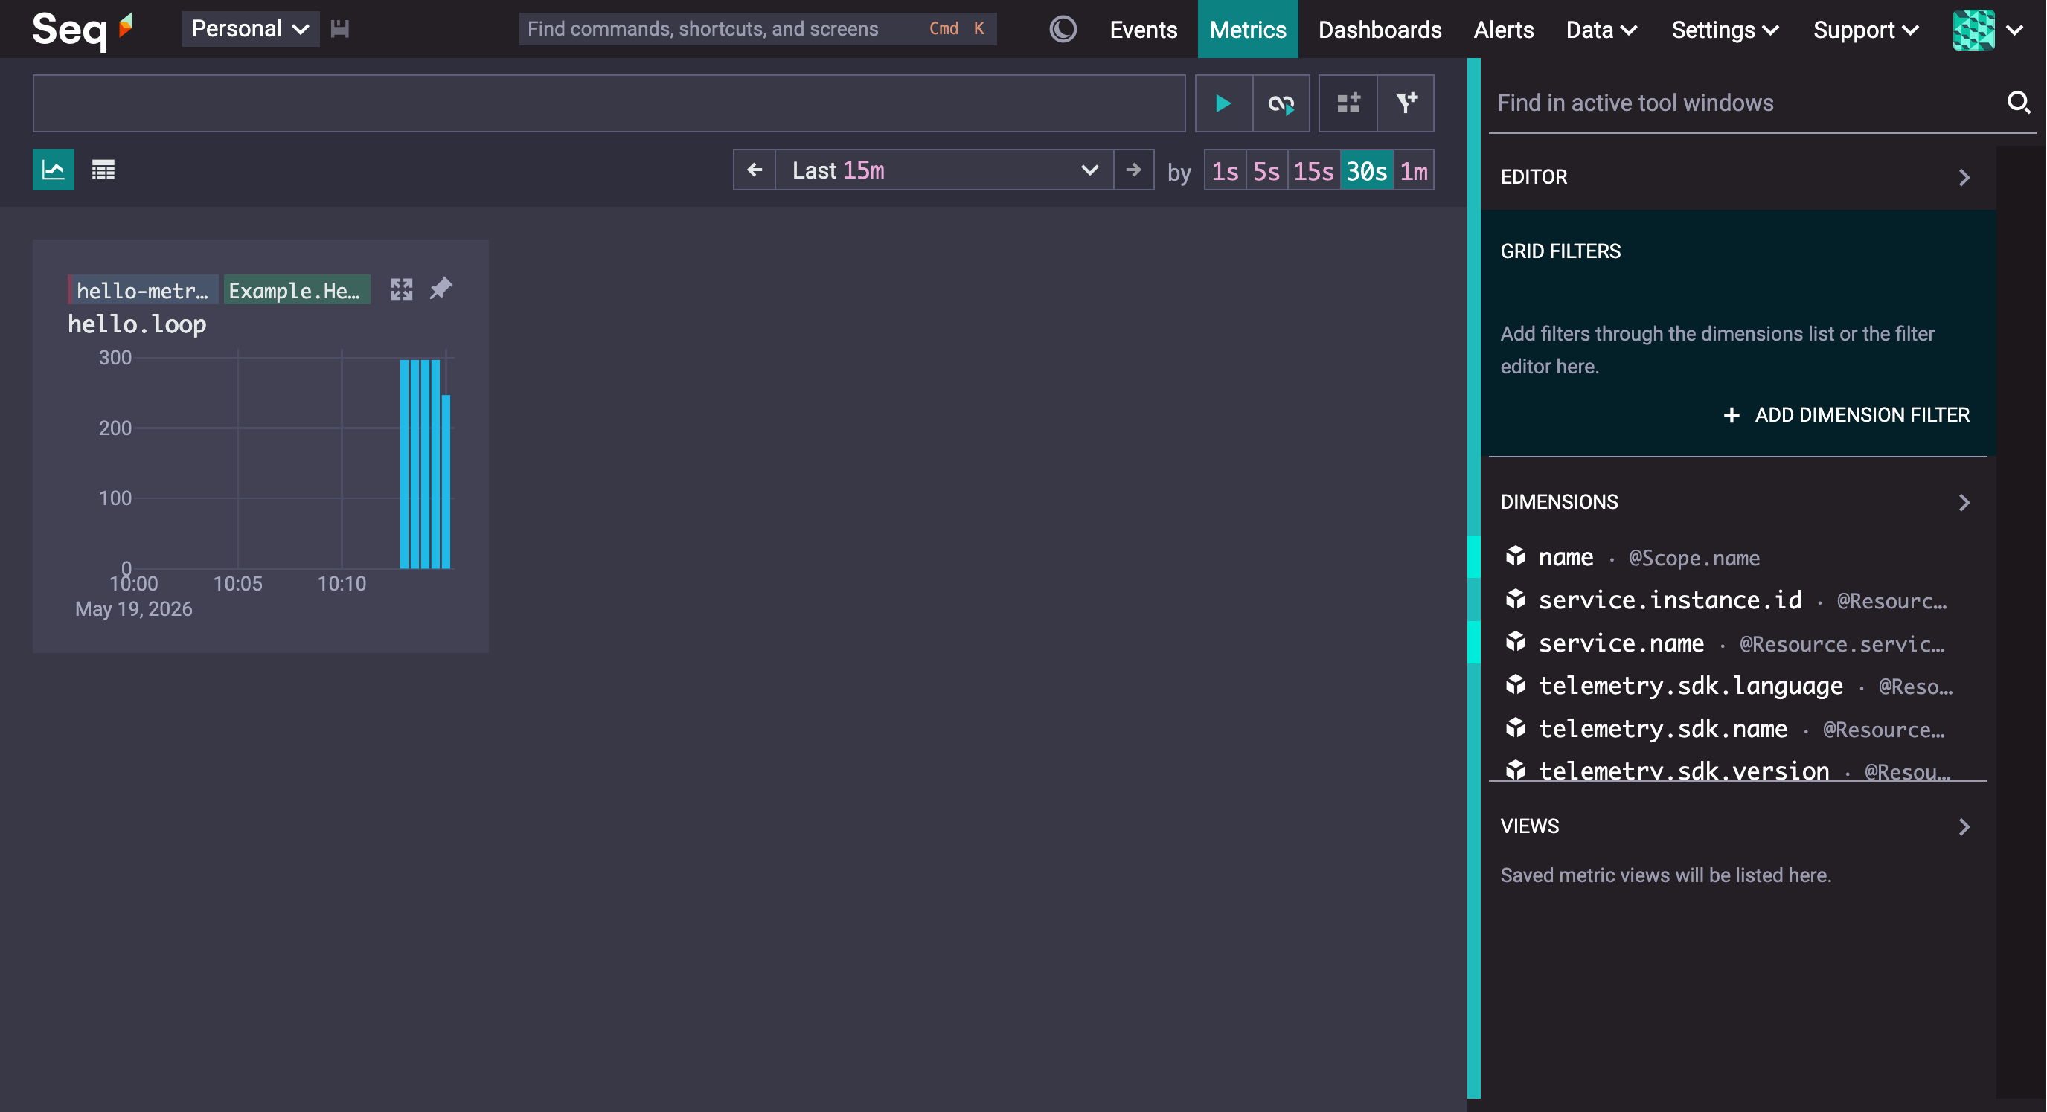
Task: Toggle auto-refresh loop icon
Action: pyautogui.click(x=1281, y=103)
